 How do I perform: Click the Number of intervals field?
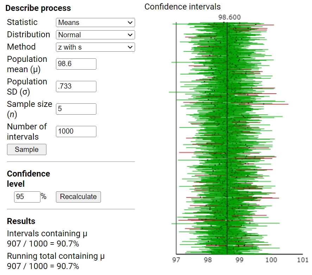coord(76,132)
